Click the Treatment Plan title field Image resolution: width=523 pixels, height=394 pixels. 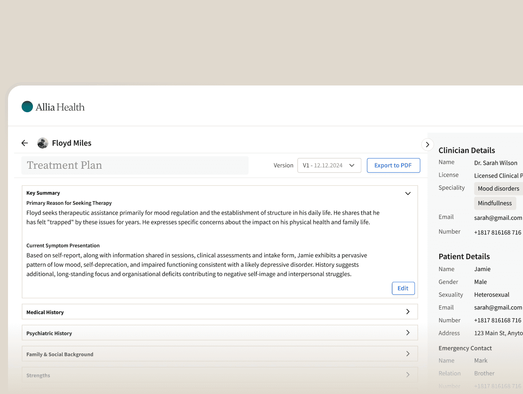(135, 165)
